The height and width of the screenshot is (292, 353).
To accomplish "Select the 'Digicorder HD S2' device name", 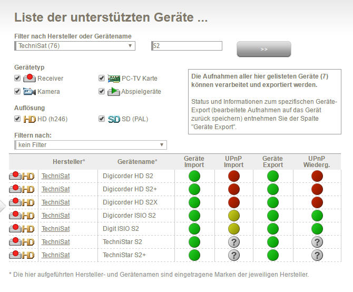I will (x=128, y=176).
